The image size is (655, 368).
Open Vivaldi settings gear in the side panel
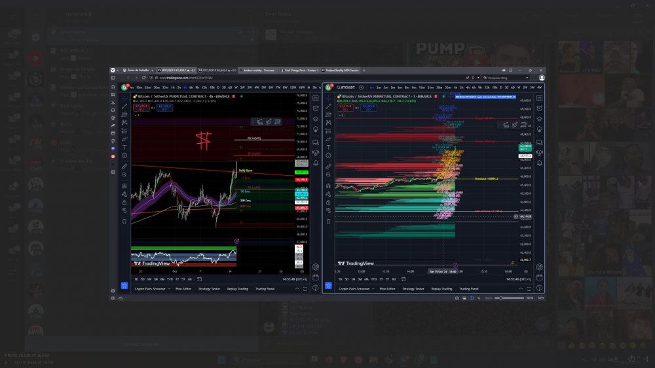pos(113,290)
